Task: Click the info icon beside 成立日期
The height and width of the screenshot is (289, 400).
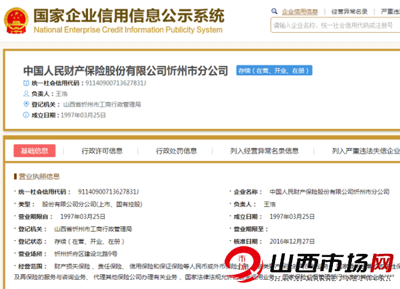Action: [x=26, y=115]
